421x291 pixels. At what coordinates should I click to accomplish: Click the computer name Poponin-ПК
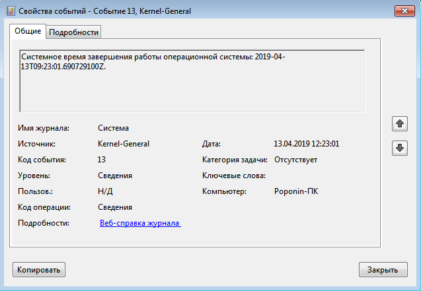(x=296, y=191)
